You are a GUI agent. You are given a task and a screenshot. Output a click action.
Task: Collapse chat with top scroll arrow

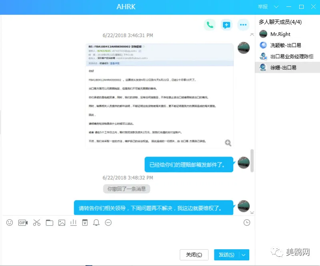[x=252, y=35]
